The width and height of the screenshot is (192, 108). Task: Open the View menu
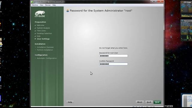coord(41,5)
